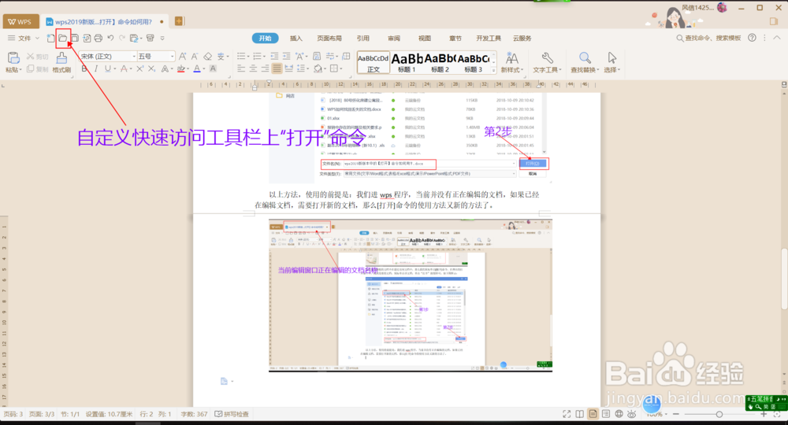788x425 pixels.
Task: Toggle Superscript formatting
Action: pyautogui.click(x=139, y=68)
